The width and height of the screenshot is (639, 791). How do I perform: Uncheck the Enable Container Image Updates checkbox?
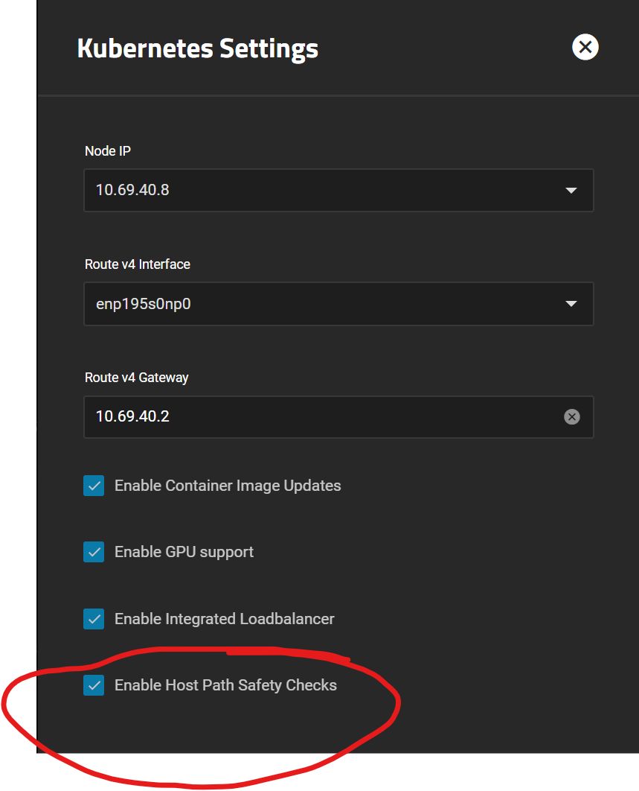tap(94, 486)
